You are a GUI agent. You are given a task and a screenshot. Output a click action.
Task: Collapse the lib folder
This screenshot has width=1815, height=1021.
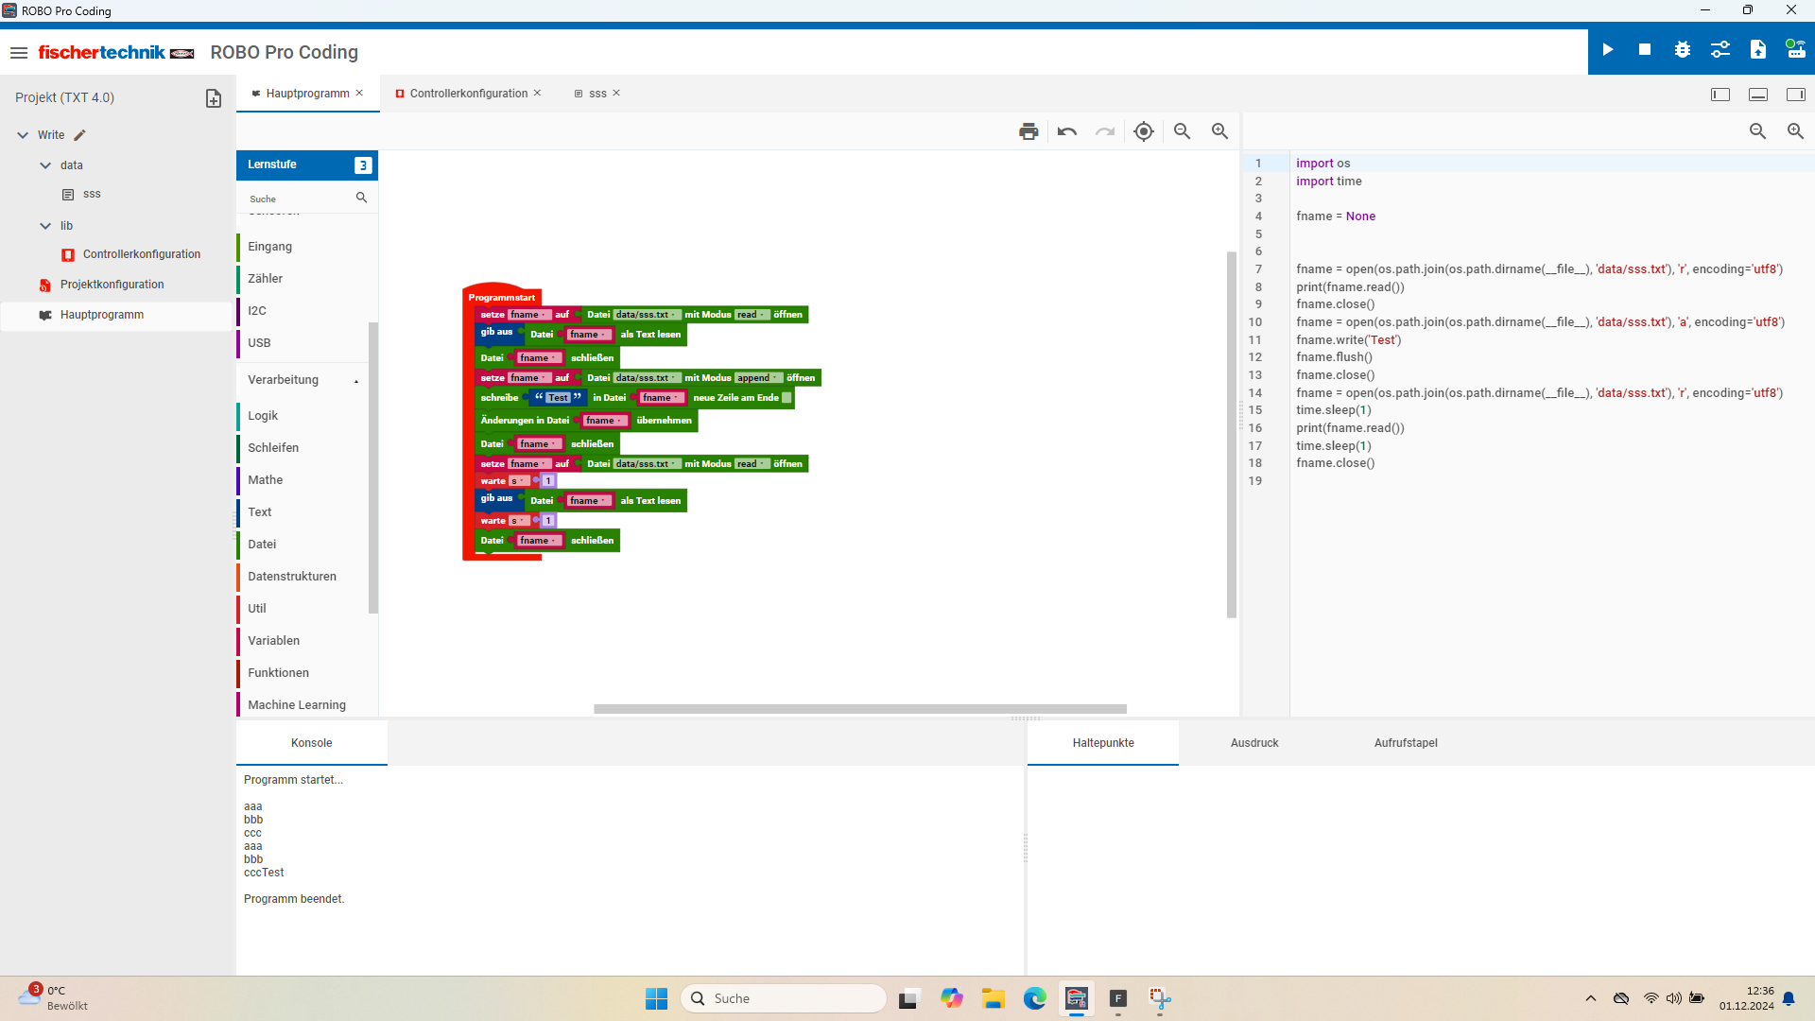[x=45, y=226]
